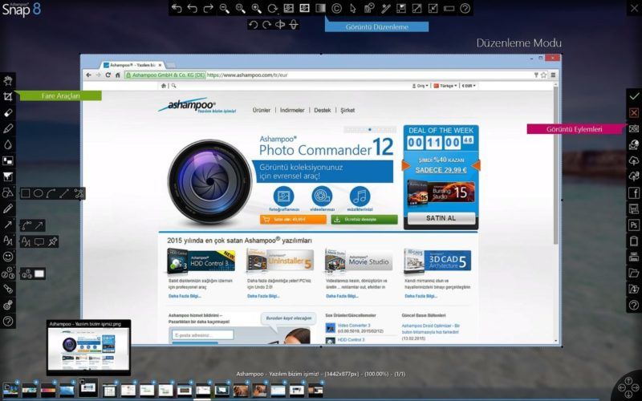Pick the rectangle shape tool
The width and height of the screenshot is (642, 401).
(26, 193)
